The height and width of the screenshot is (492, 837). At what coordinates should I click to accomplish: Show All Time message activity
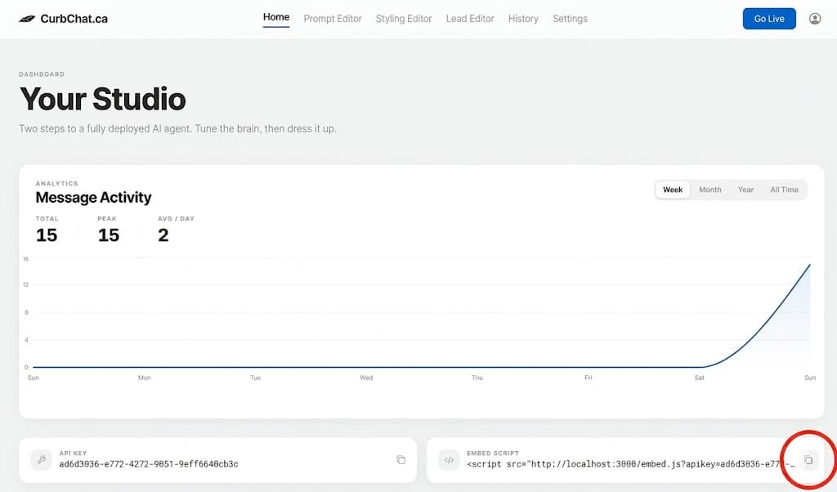click(x=784, y=189)
